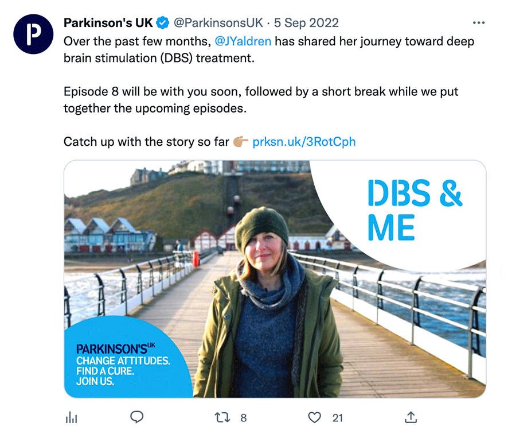Open Parkinson's UK profile avatar

coord(33,34)
